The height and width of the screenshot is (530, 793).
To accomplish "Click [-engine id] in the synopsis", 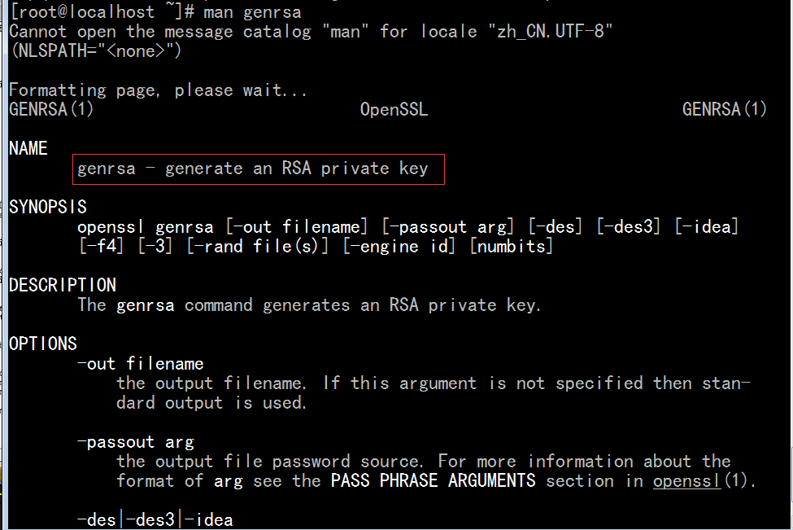I will [399, 247].
